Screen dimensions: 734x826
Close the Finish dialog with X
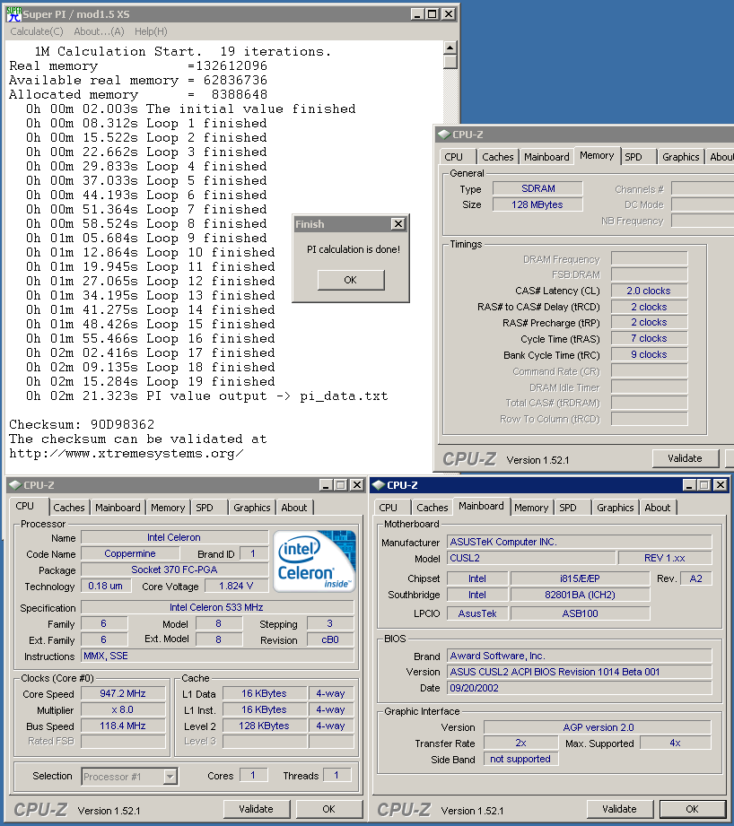398,224
